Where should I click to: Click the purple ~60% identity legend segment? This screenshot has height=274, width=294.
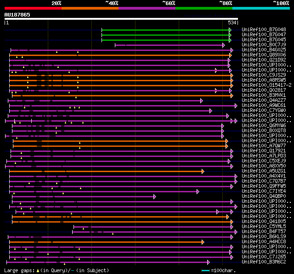(147, 8)
